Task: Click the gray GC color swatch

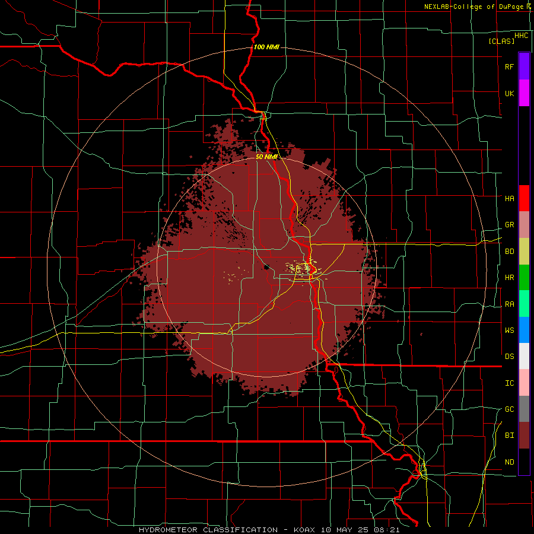Action: coord(524,409)
